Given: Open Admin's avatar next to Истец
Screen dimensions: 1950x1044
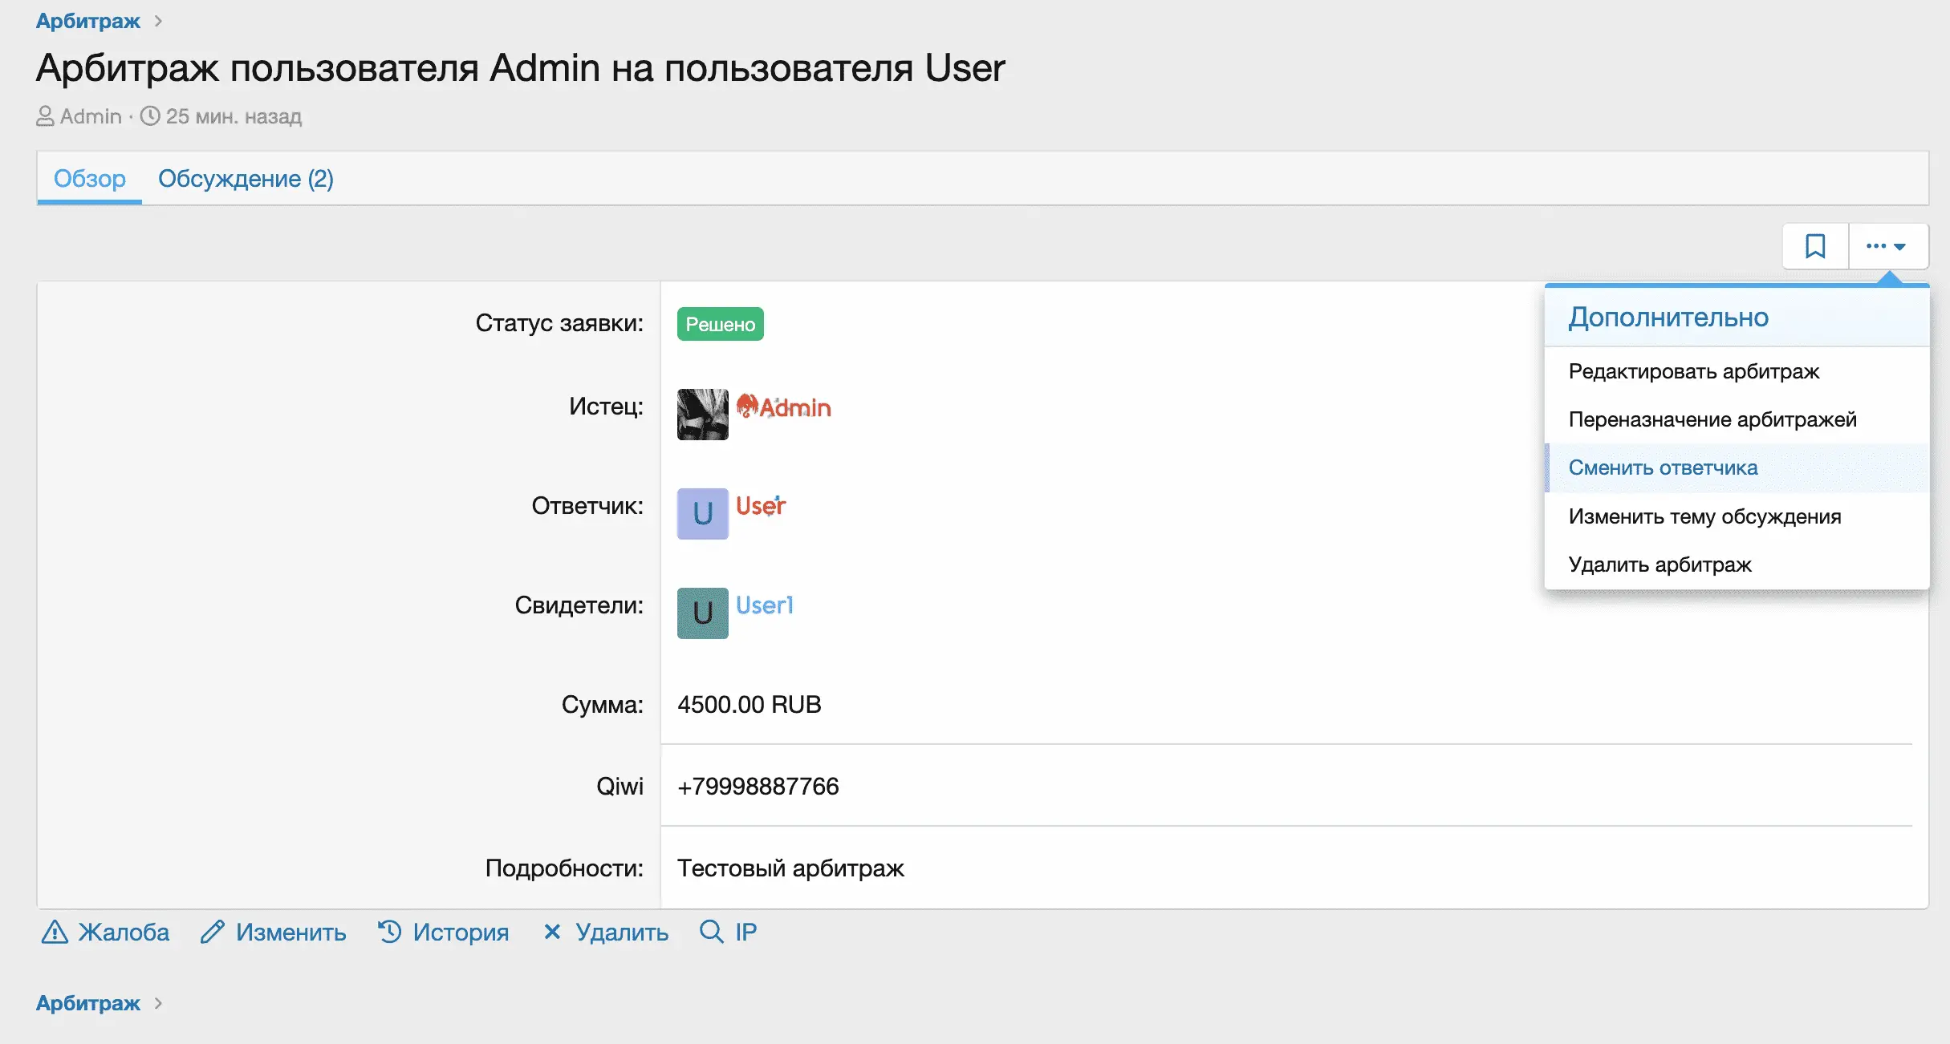Looking at the screenshot, I should click(702, 415).
